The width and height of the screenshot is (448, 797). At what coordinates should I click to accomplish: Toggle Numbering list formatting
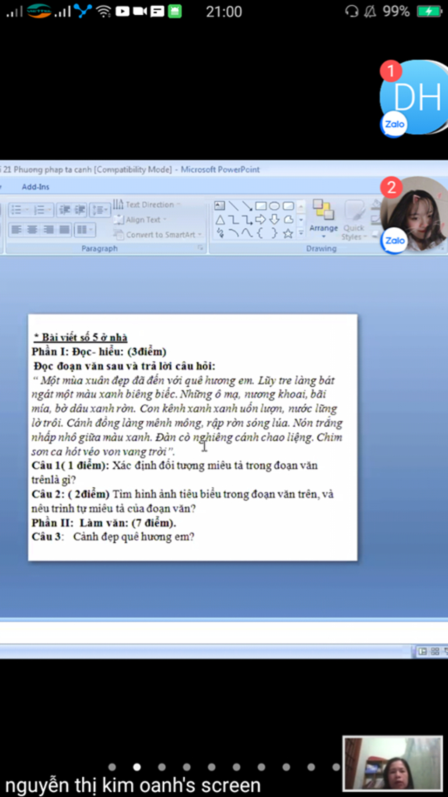(x=39, y=210)
